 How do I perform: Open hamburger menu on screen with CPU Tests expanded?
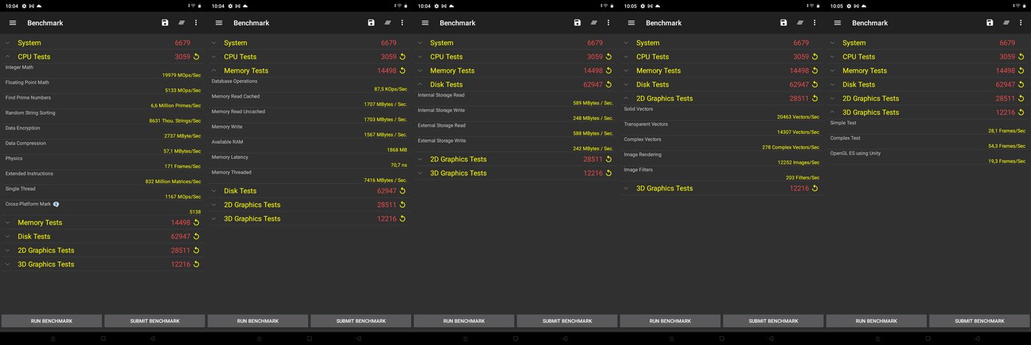(x=13, y=23)
